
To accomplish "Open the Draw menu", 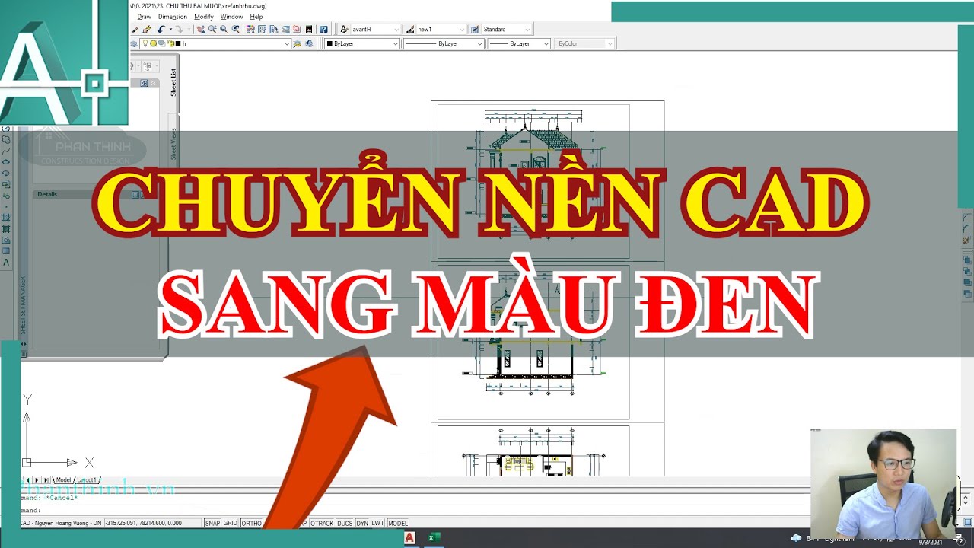I will click(144, 17).
